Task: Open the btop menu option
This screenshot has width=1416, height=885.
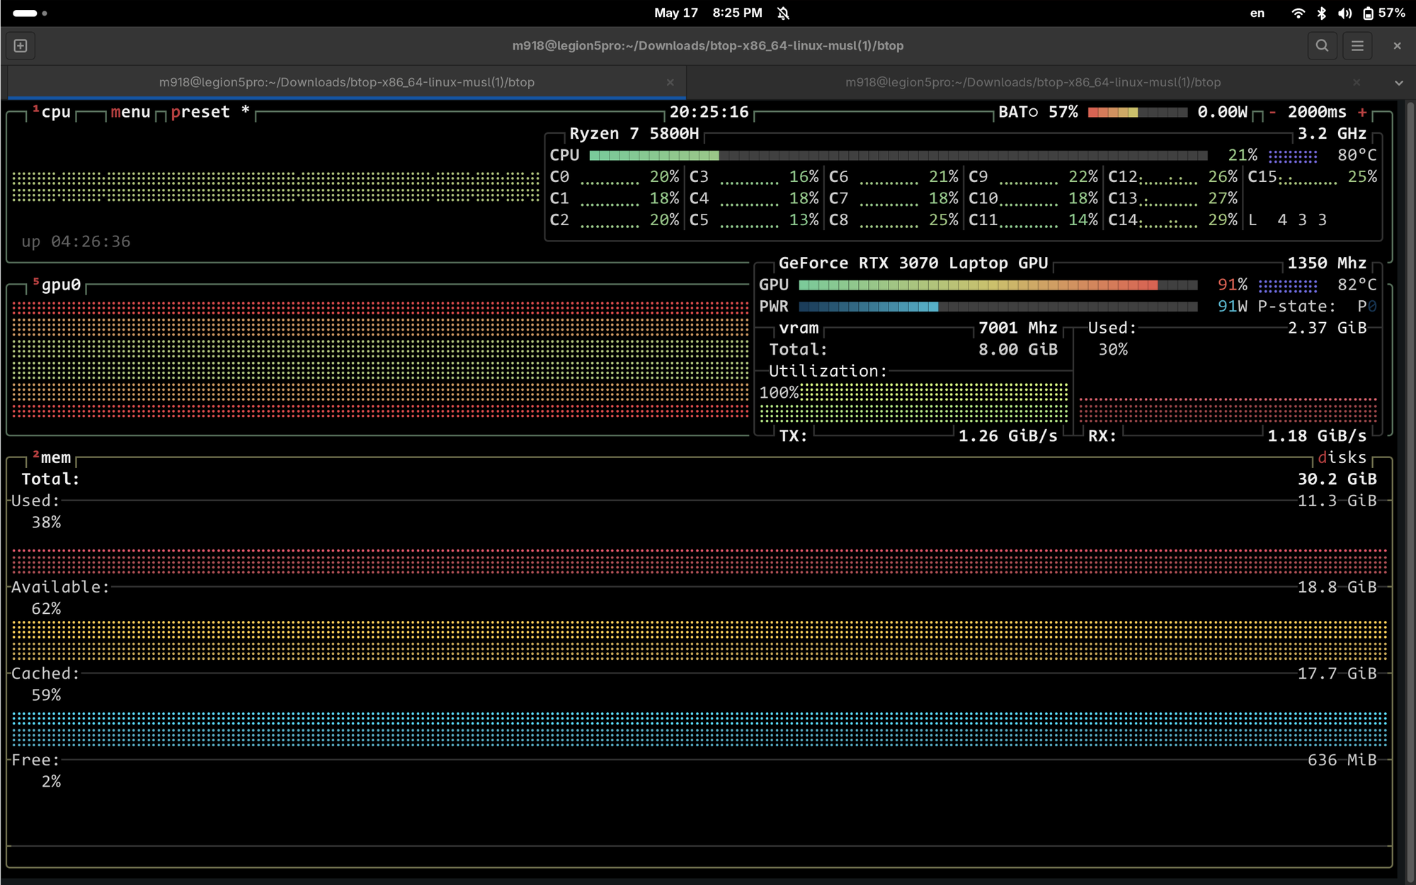Action: (130, 112)
